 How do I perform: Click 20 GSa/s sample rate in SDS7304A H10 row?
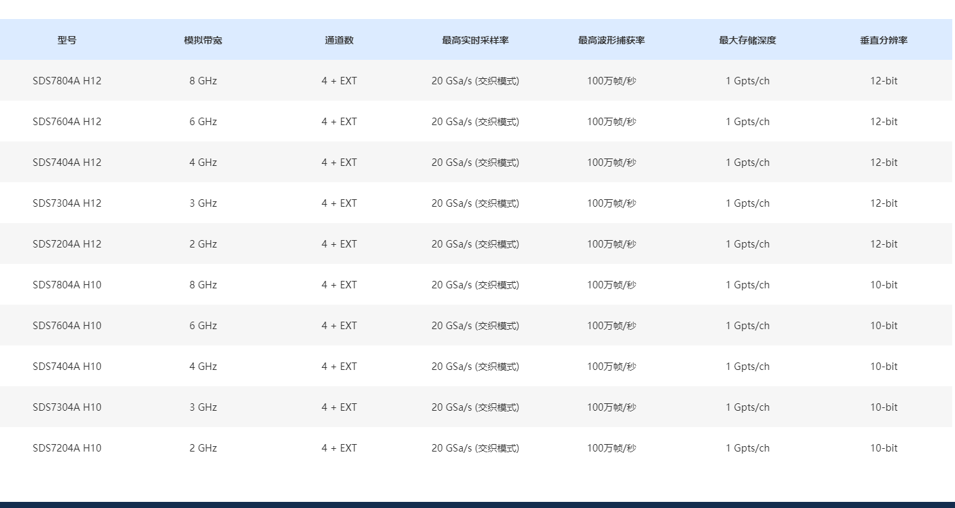point(475,407)
